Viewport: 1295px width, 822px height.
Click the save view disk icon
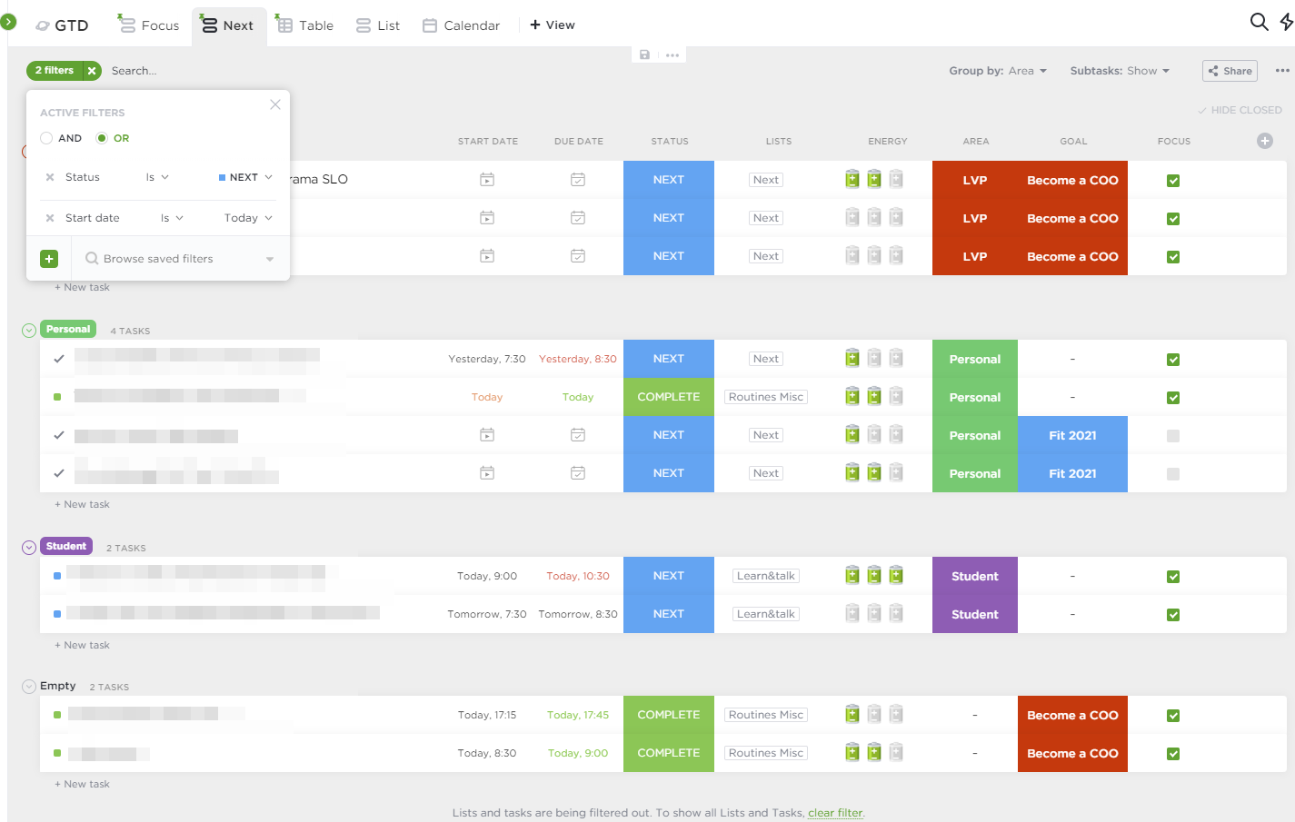point(644,55)
